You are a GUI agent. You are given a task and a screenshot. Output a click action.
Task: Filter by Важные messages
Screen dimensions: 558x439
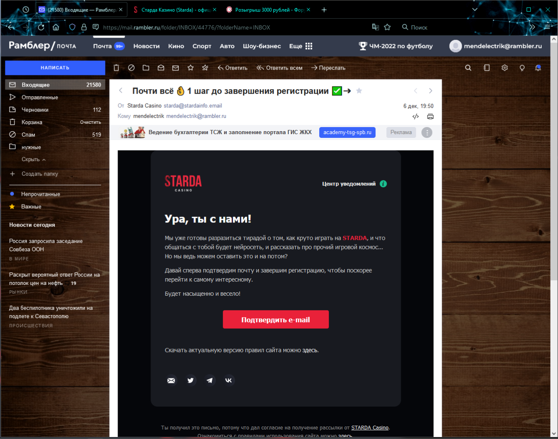point(25,207)
